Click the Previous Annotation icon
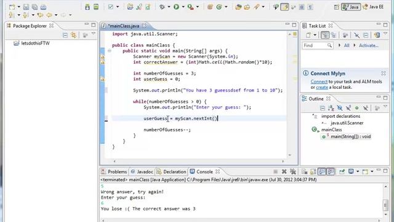Screen dimensions: 394x222 [25, 15]
